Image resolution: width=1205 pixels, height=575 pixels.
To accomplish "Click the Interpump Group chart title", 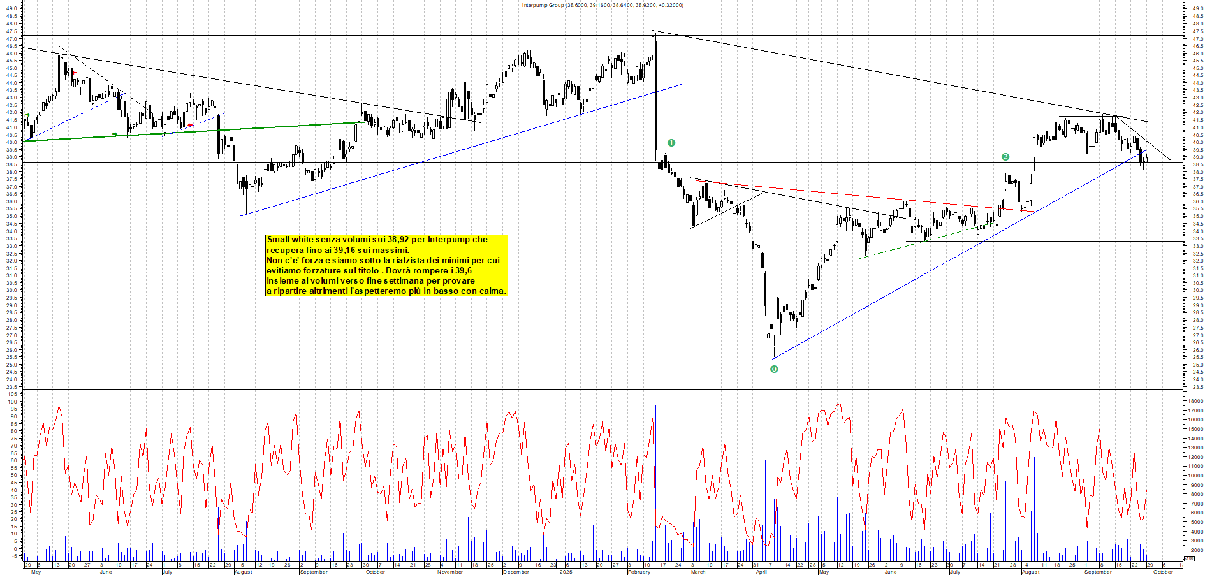I will click(x=602, y=5).
